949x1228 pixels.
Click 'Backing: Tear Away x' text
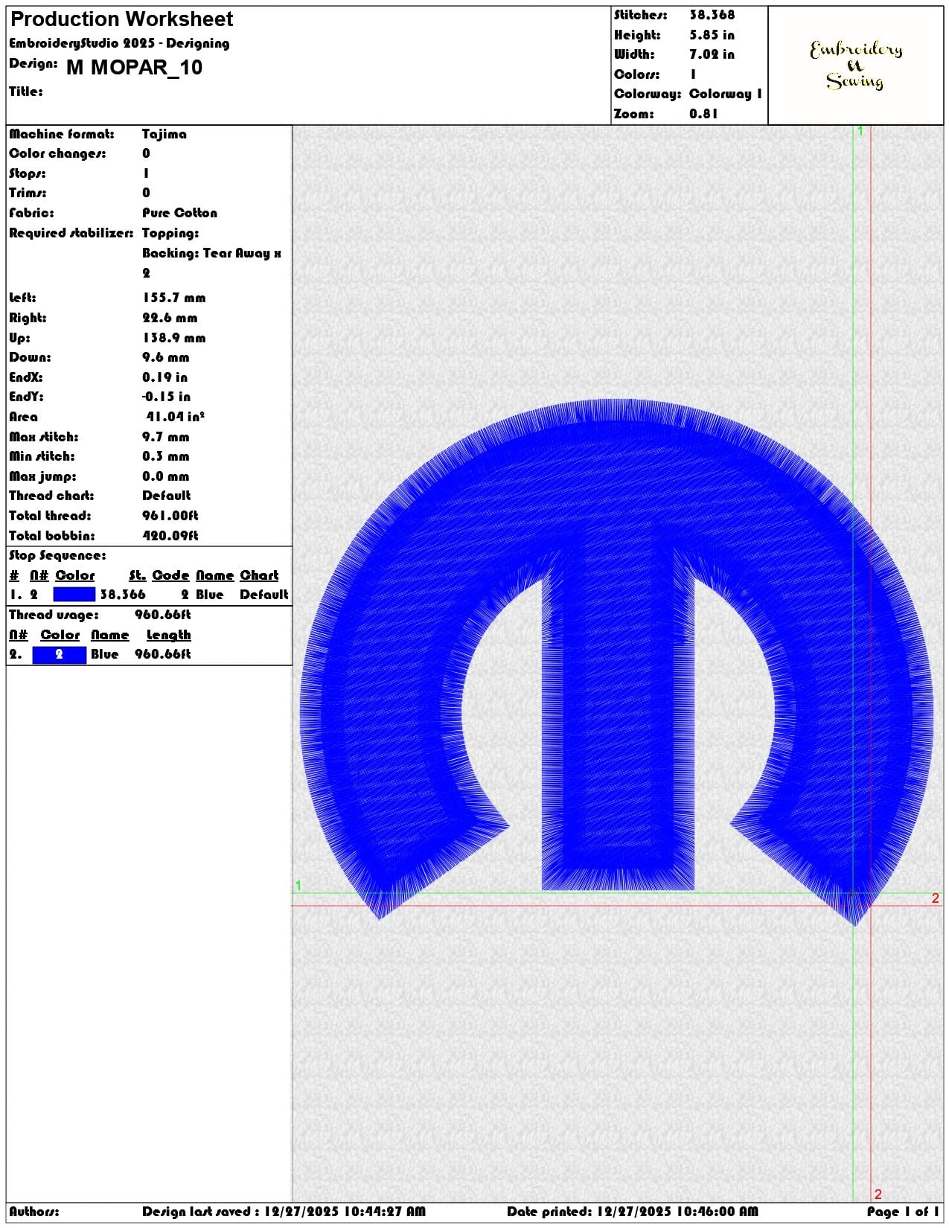211,253
